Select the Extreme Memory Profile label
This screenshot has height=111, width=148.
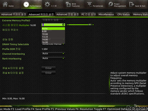click(16, 20)
